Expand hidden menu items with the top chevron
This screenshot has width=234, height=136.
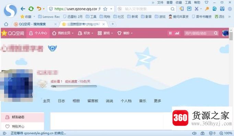(x=153, y=2)
